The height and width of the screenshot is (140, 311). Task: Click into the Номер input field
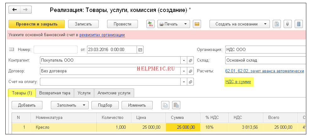(56, 50)
